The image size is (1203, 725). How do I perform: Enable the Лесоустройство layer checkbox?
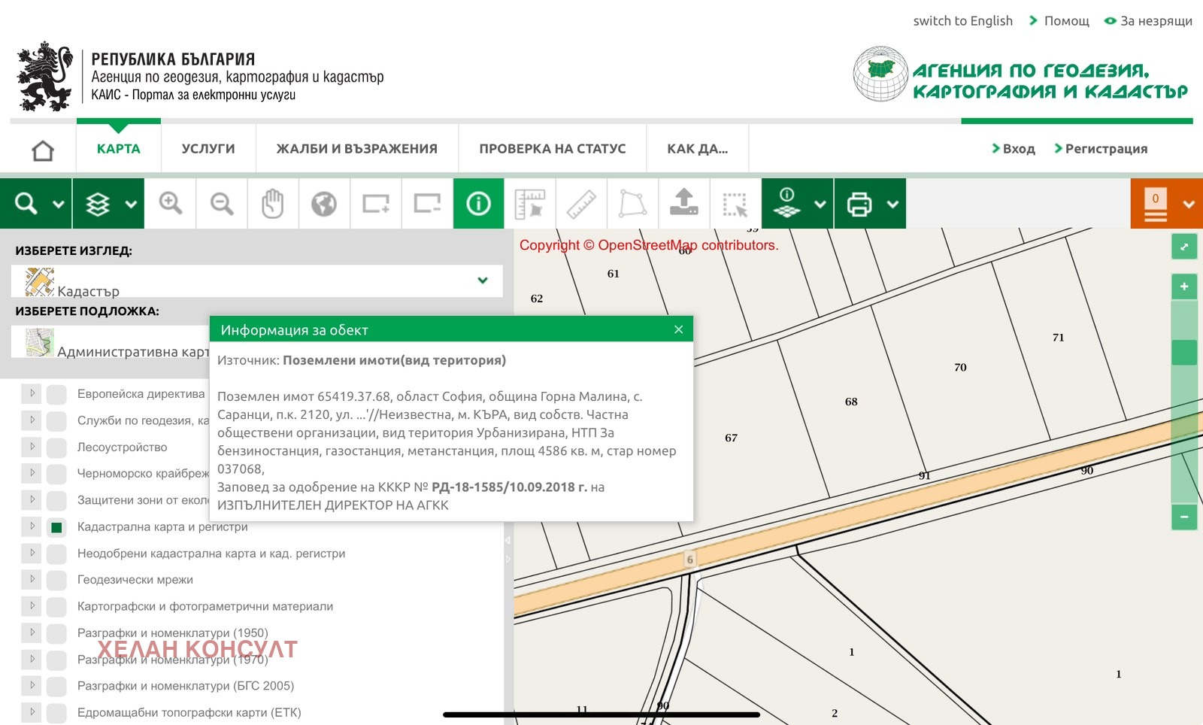[x=56, y=448]
